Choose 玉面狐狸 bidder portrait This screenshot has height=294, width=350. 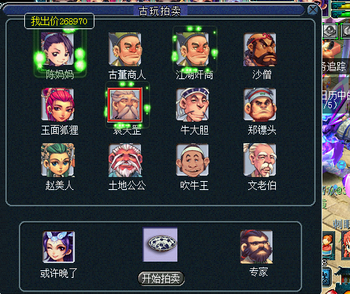(x=57, y=105)
